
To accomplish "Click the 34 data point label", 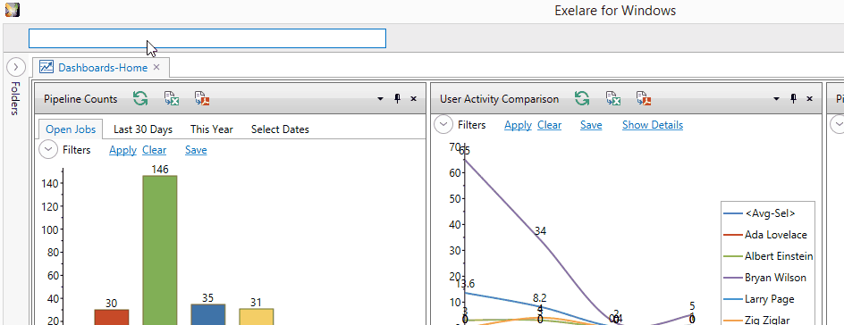I will [540, 231].
